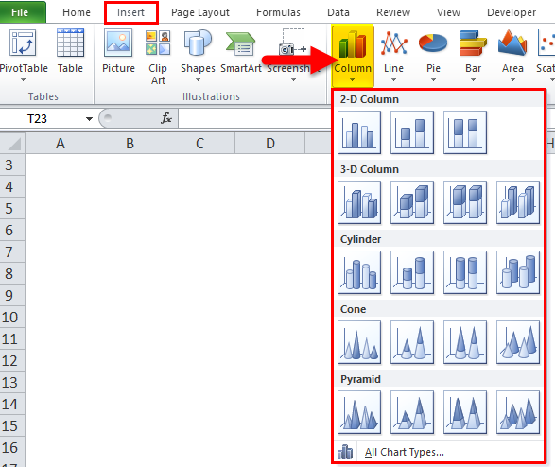
Task: Choose 2-D 100% Stacked Column chart
Action: point(465,132)
